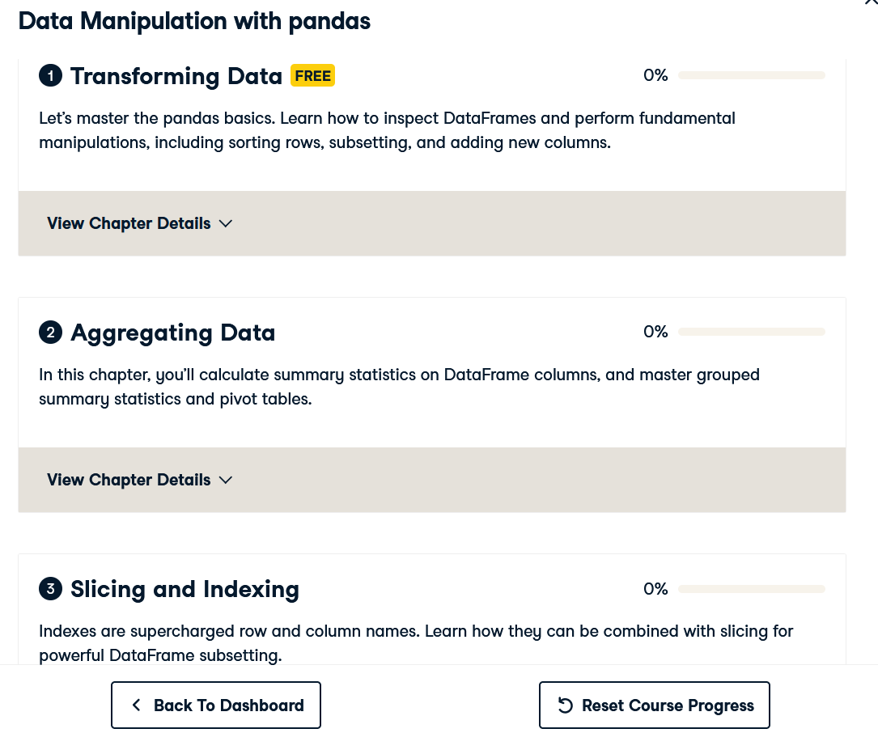
Task: Close the course panel with the X
Action: [x=872, y=3]
